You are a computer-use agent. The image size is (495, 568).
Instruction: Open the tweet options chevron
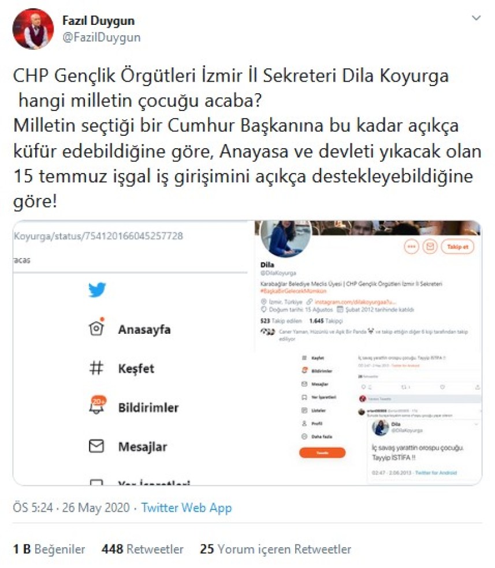coord(476,17)
